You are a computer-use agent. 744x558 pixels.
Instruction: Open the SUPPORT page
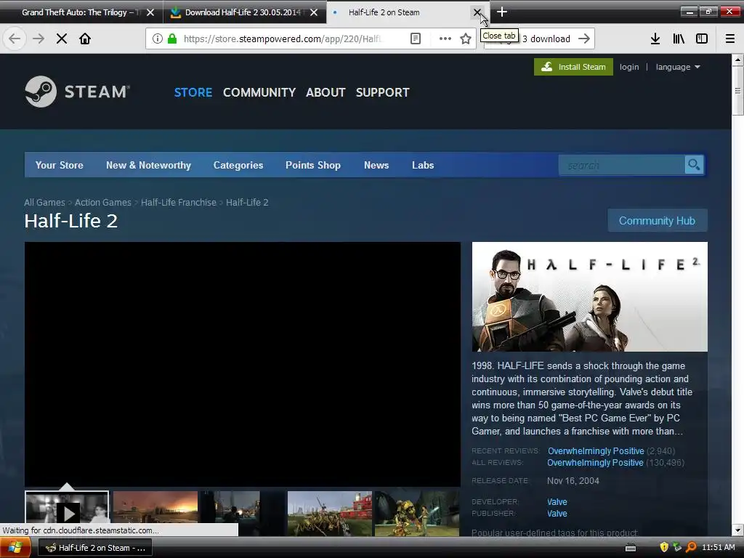[382, 92]
